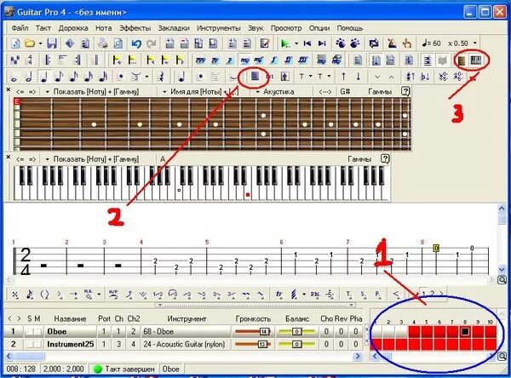Viewport: 511px width, 378px height.
Task: Click the ghost note parentheses icon
Action: point(44,295)
